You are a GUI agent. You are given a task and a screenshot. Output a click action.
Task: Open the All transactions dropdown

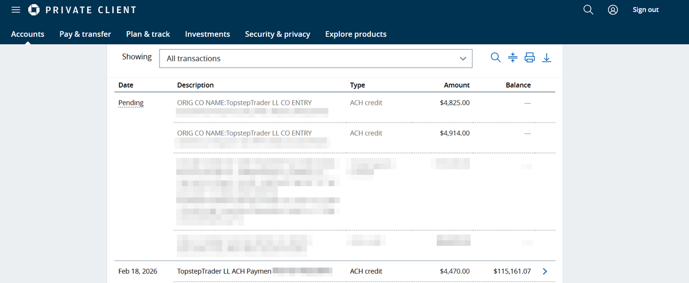coord(315,58)
